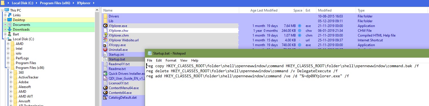Collapse the This PC tree node
Image resolution: width=429 pixels, height=106 pixels.
coord(3,10)
